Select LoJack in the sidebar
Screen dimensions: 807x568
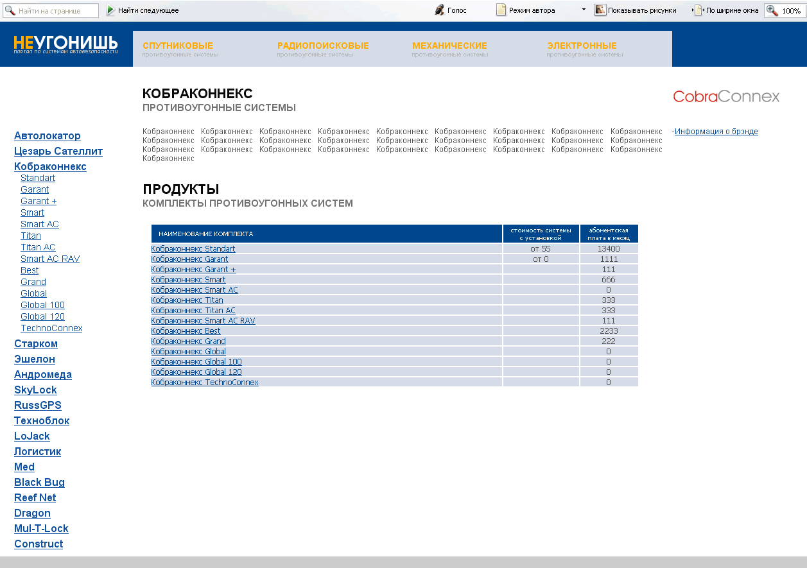32,436
